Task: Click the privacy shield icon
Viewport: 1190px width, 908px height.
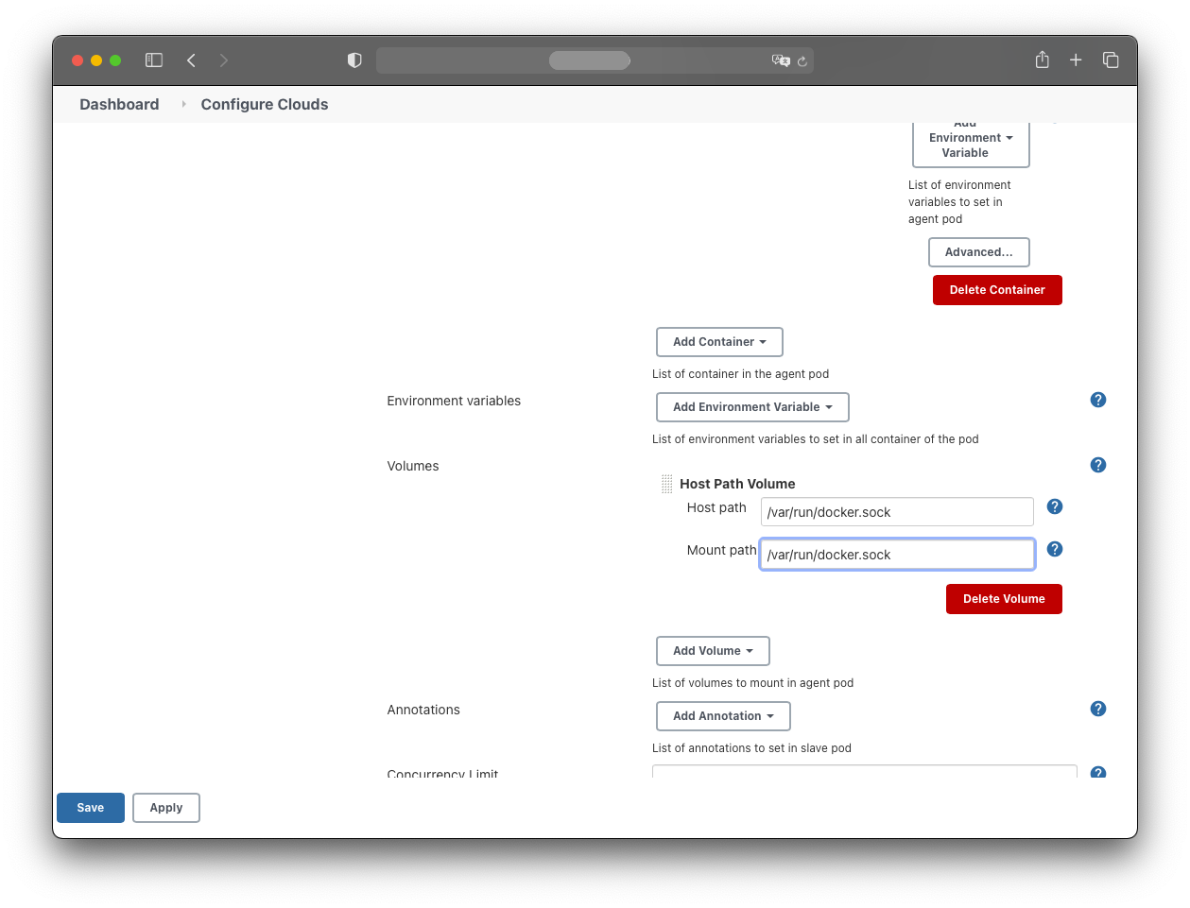Action: coord(354,60)
